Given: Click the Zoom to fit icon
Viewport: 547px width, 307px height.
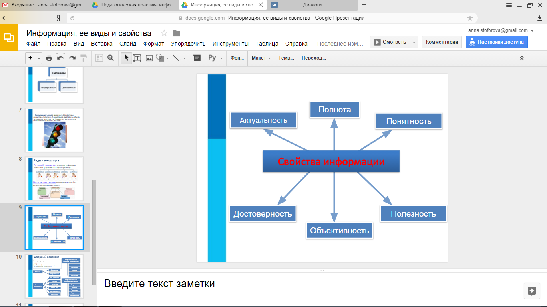Looking at the screenshot, I should tap(99, 58).
